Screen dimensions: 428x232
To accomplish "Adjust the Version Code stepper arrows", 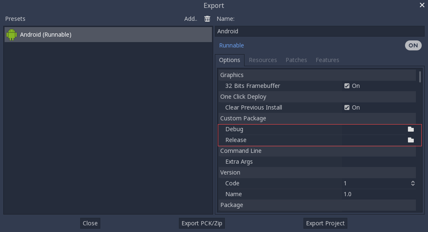I will click(413, 183).
